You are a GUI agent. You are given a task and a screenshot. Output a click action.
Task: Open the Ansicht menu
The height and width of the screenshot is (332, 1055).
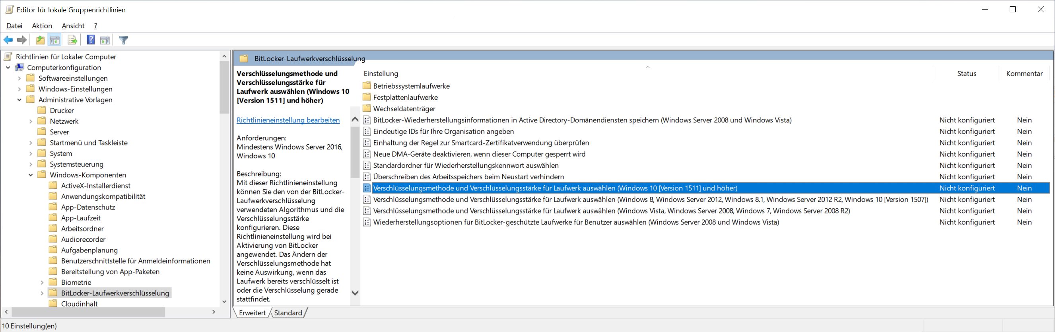point(73,26)
